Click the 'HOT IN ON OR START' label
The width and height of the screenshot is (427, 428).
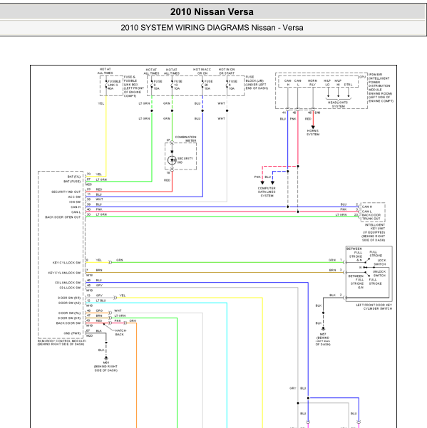click(227, 71)
